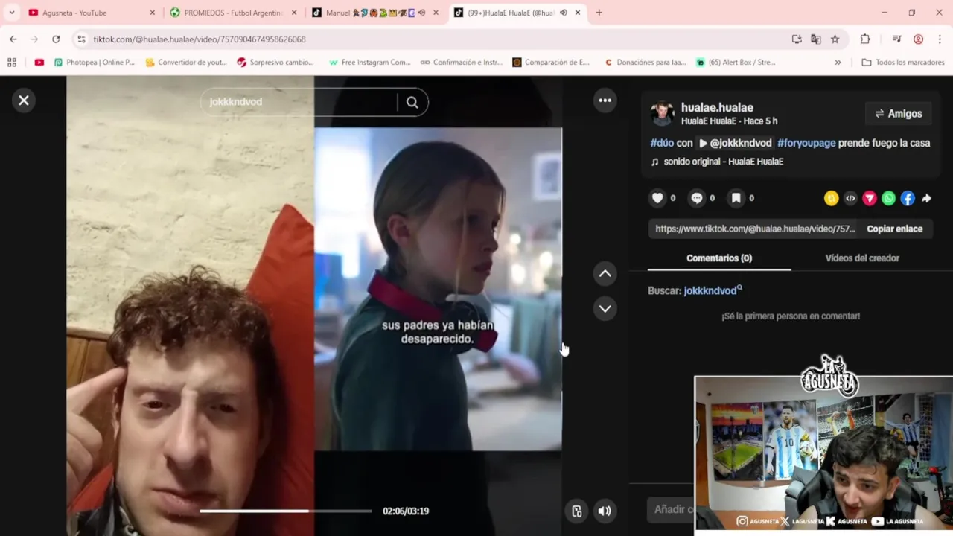This screenshot has height=536, width=953.
Task: Open Sorpresivo cambio bookmark
Action: (x=275, y=63)
